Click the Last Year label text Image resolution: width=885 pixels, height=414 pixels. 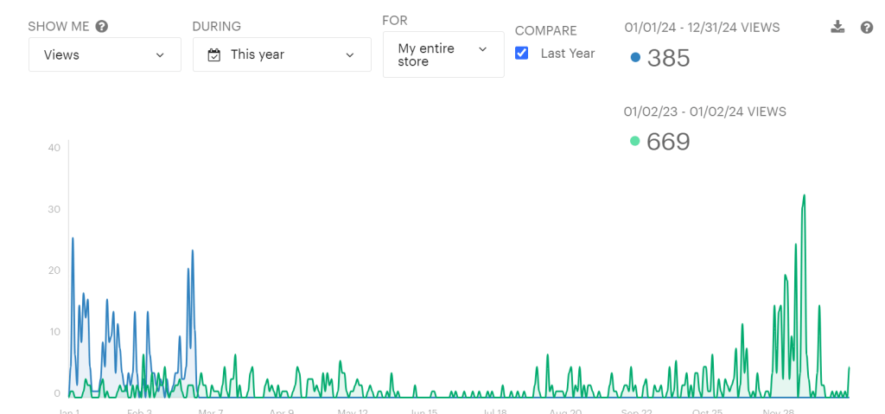[568, 54]
